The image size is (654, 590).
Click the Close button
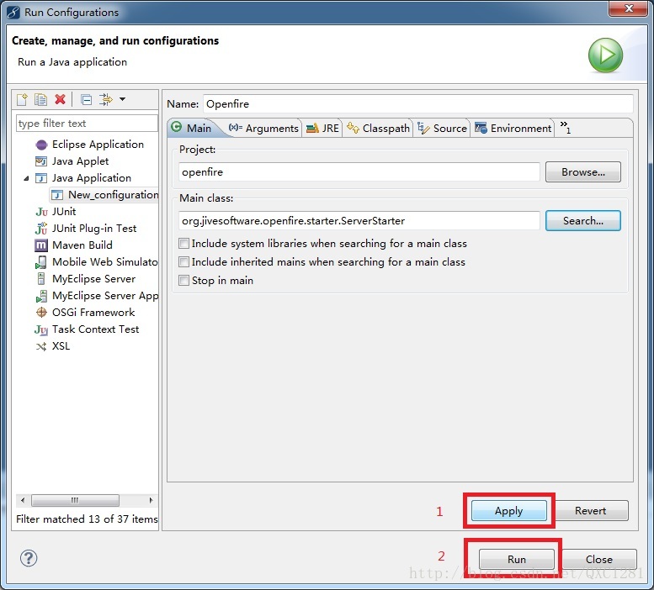(x=599, y=559)
